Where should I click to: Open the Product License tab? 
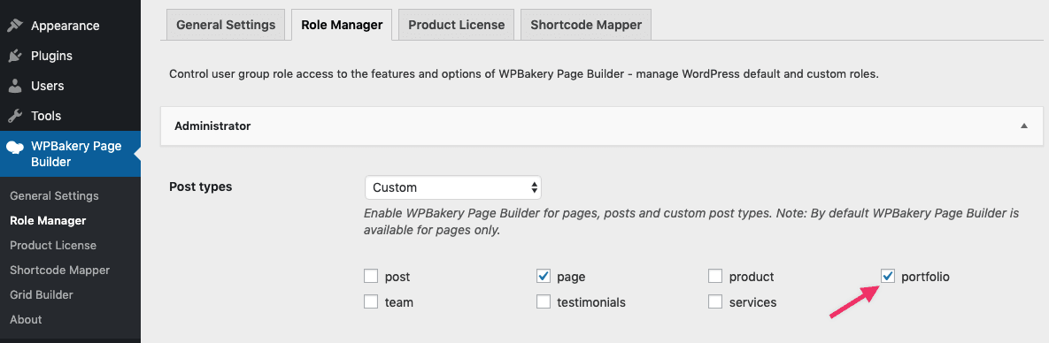tap(456, 25)
